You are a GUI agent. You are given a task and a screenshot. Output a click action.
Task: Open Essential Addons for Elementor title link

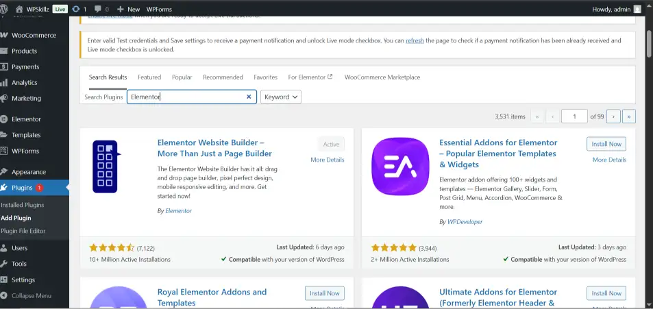click(x=498, y=153)
